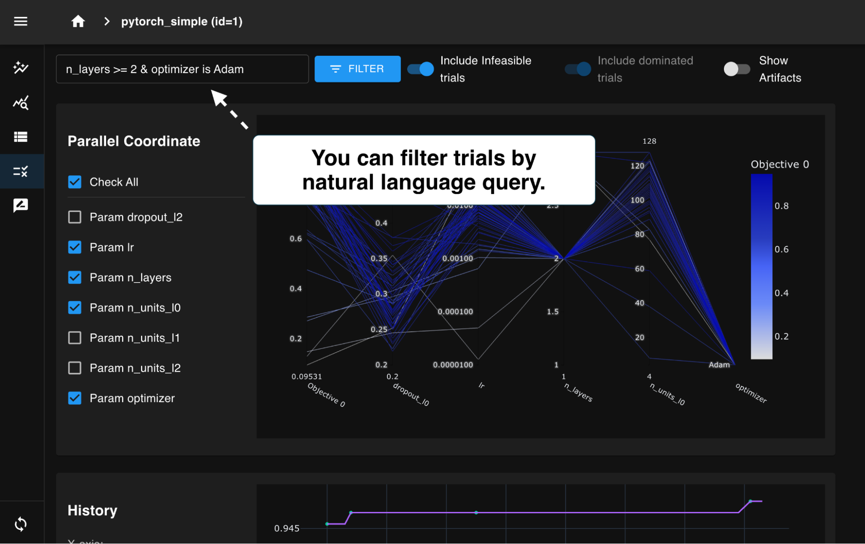Refresh the study data

click(21, 525)
